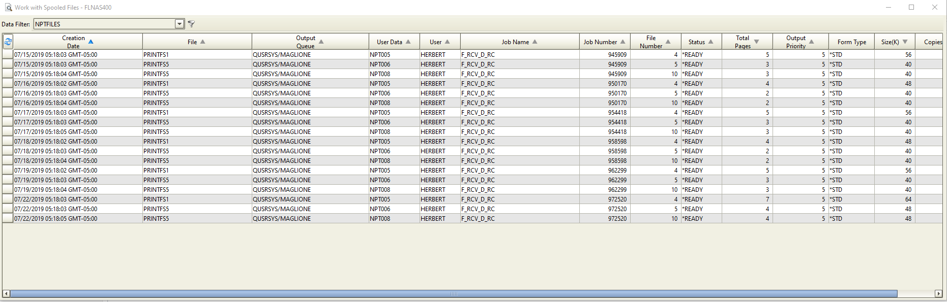The width and height of the screenshot is (947, 302).
Task: Click job number 972520 in NPT008 row
Action: [x=617, y=218]
